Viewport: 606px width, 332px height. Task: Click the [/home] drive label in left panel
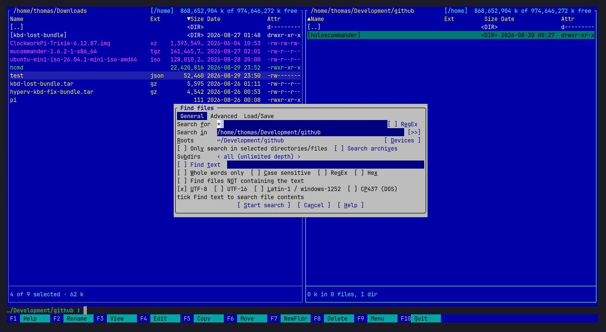click(x=162, y=11)
